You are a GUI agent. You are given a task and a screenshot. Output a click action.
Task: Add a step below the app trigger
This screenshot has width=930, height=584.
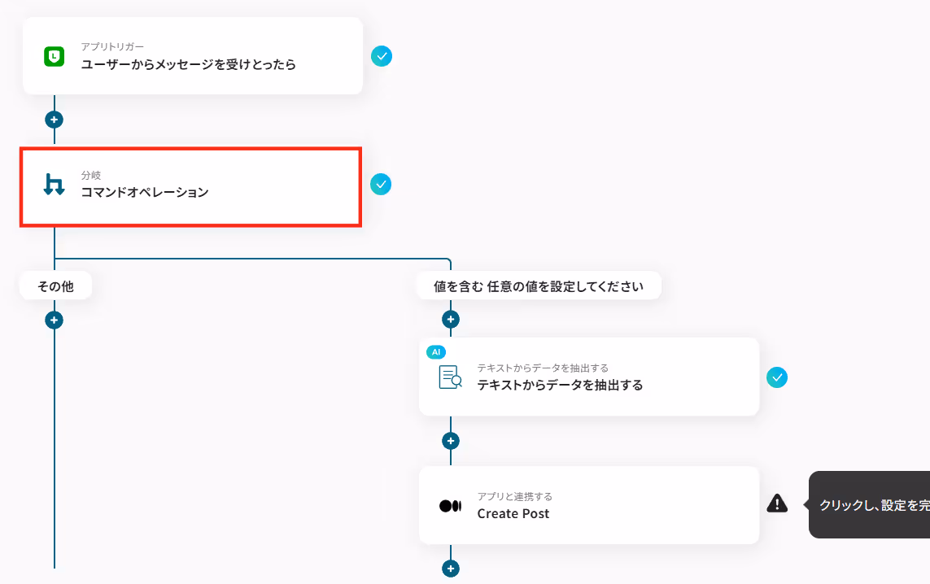click(54, 120)
